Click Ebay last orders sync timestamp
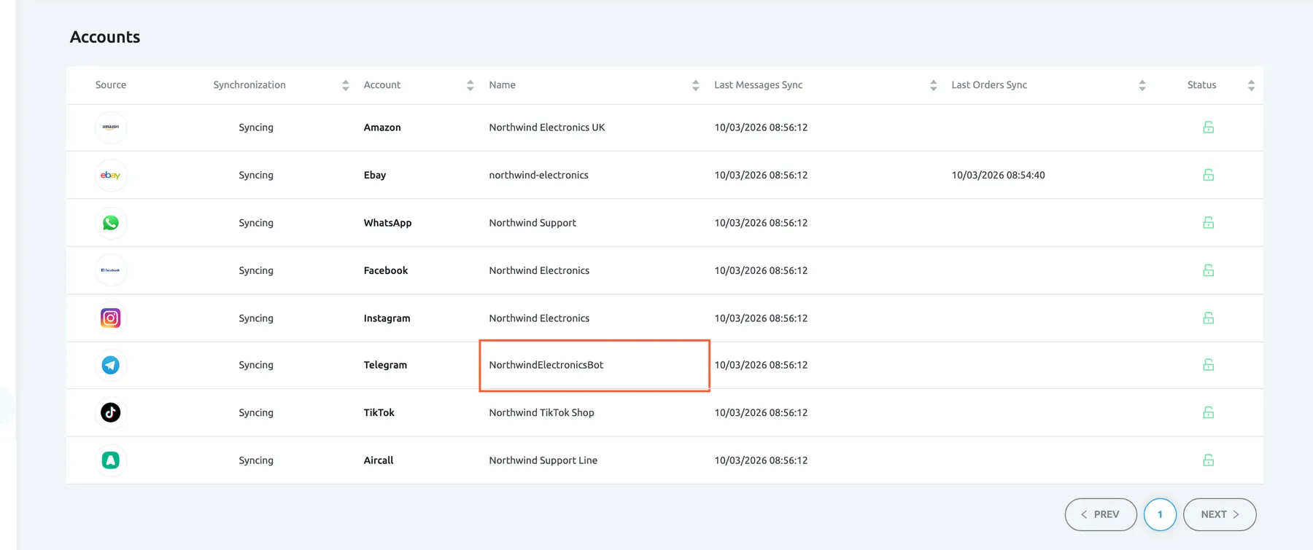The height and width of the screenshot is (550, 1313). pos(998,175)
